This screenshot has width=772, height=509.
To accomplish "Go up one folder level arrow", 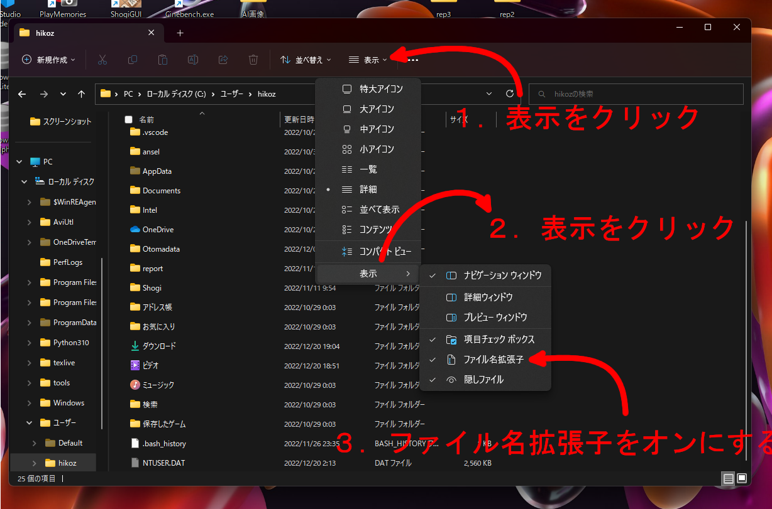I will 81,94.
